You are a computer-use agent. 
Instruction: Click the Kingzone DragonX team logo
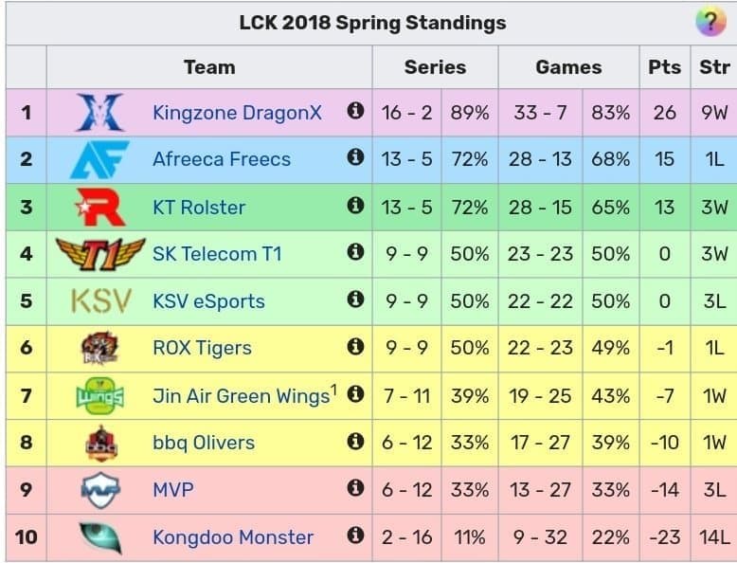tap(100, 113)
